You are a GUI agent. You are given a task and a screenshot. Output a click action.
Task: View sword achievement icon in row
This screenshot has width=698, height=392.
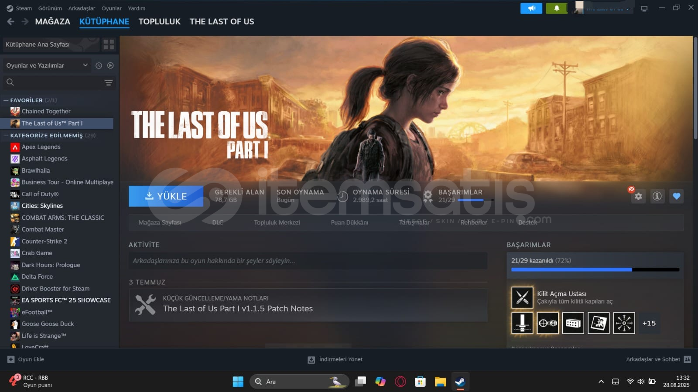(x=522, y=323)
